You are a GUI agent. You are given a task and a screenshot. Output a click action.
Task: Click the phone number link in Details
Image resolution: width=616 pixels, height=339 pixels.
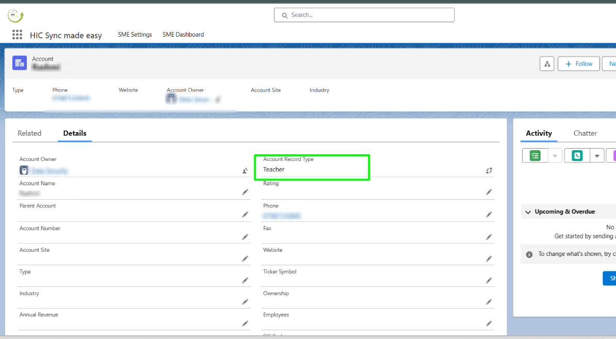pyautogui.click(x=282, y=216)
